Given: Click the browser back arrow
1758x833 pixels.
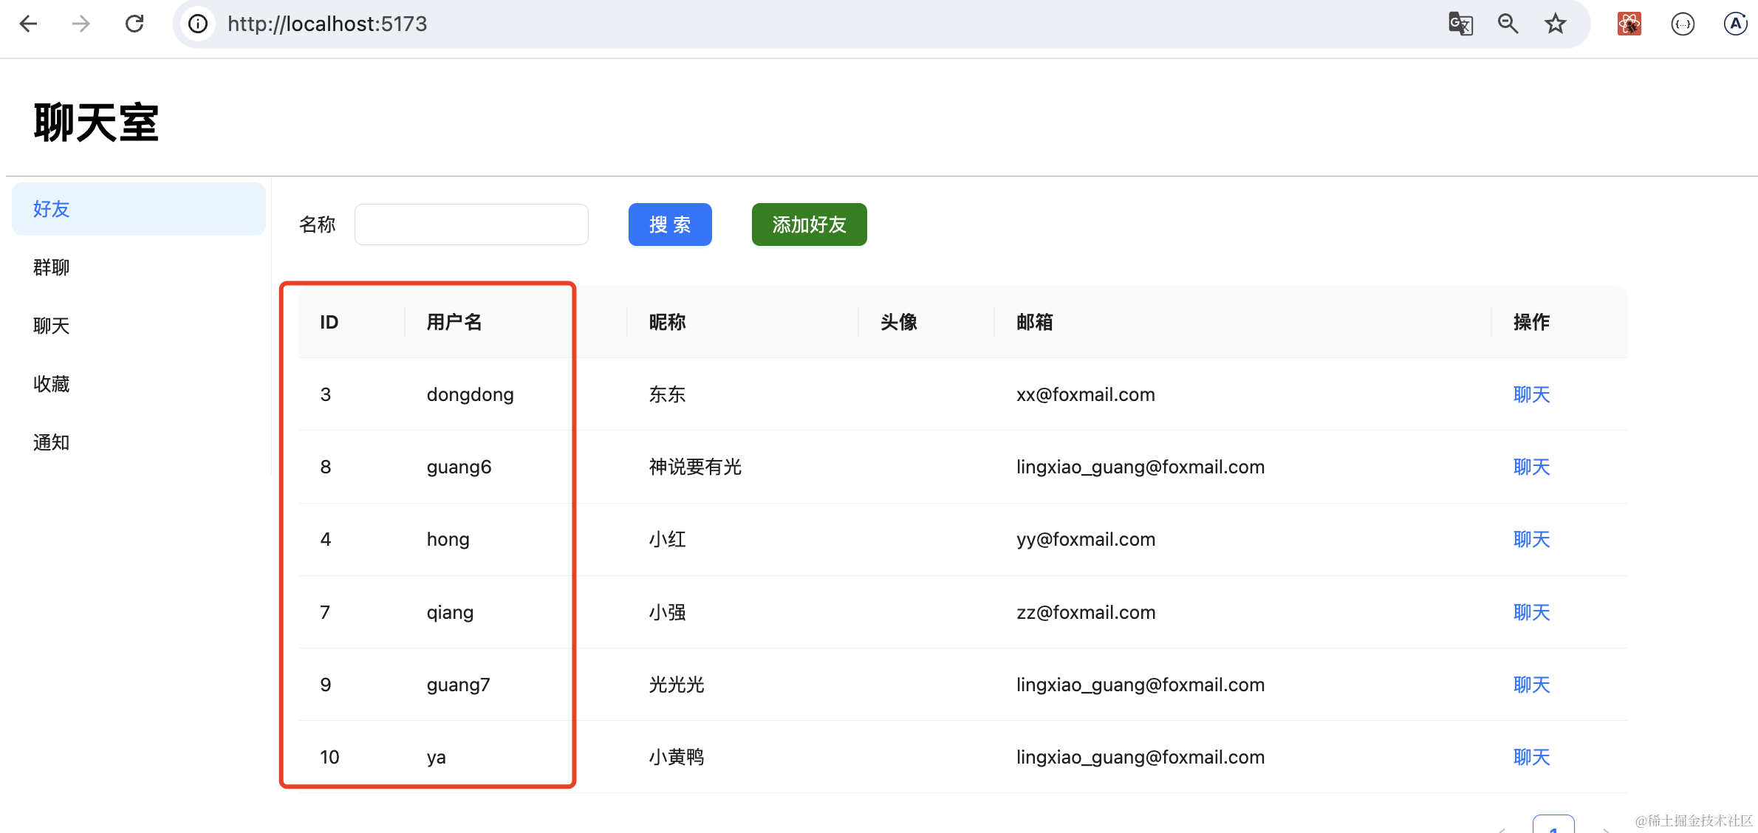Looking at the screenshot, I should [x=28, y=24].
